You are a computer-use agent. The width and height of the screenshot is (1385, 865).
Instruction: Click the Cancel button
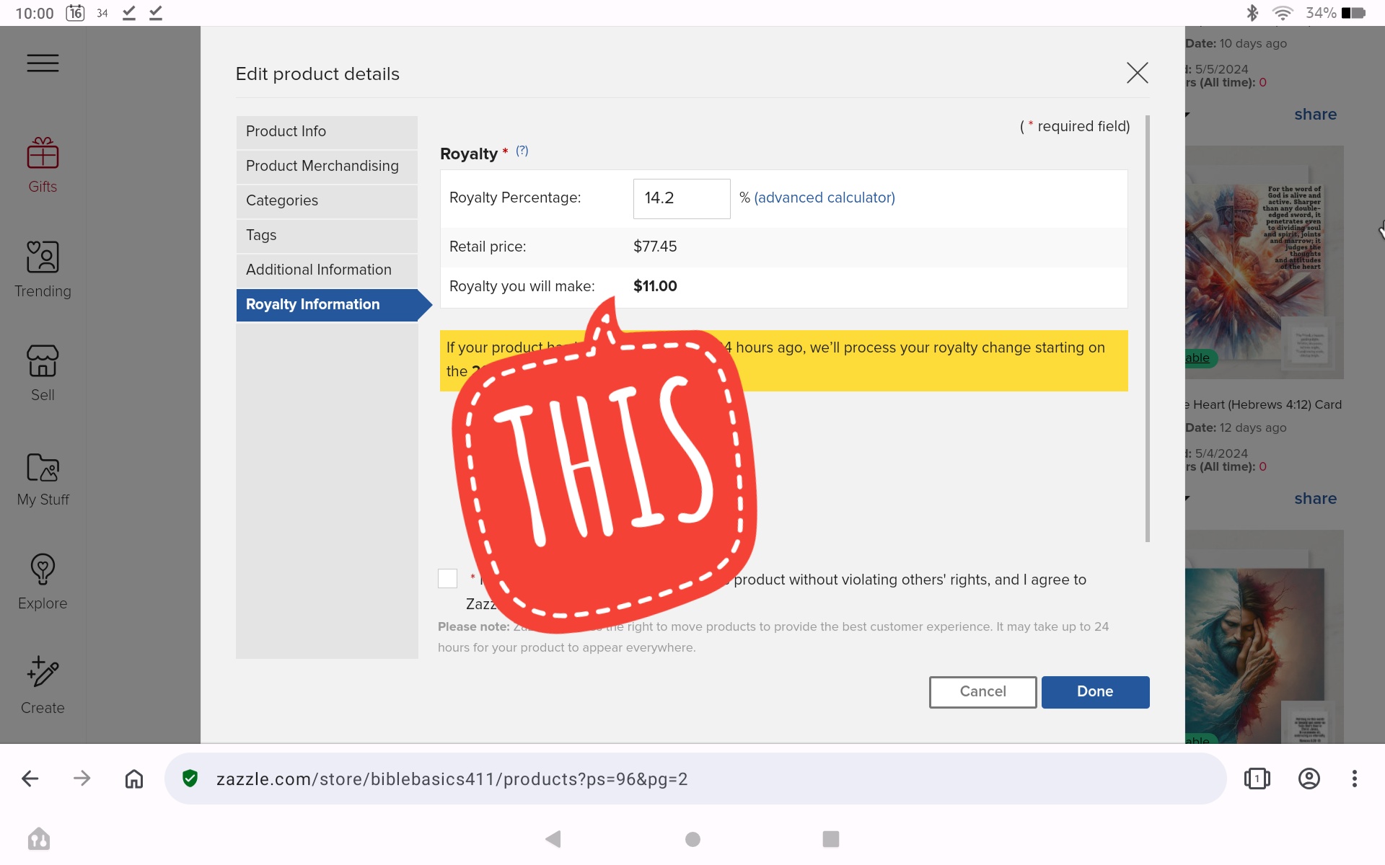(x=982, y=692)
